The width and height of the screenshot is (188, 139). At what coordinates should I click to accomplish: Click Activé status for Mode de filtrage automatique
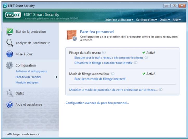149,74
